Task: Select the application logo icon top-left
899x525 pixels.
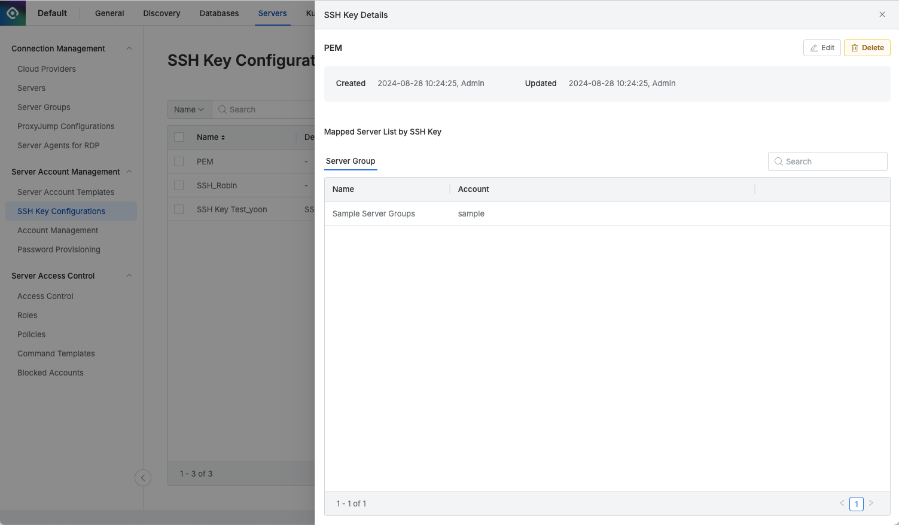Action: pyautogui.click(x=13, y=13)
